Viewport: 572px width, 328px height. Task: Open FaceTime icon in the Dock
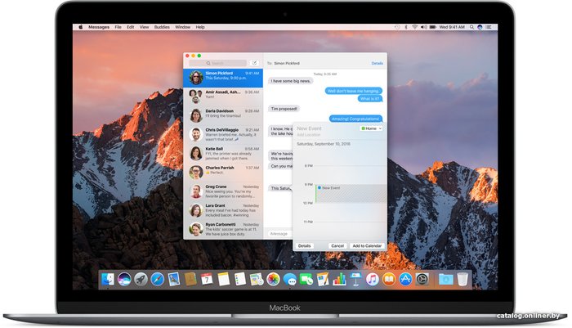306,280
